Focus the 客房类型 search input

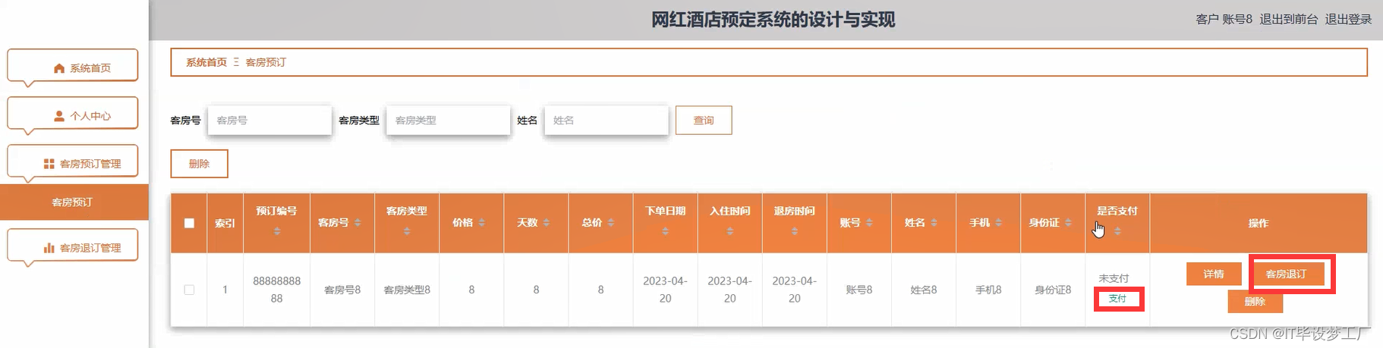[x=448, y=120]
